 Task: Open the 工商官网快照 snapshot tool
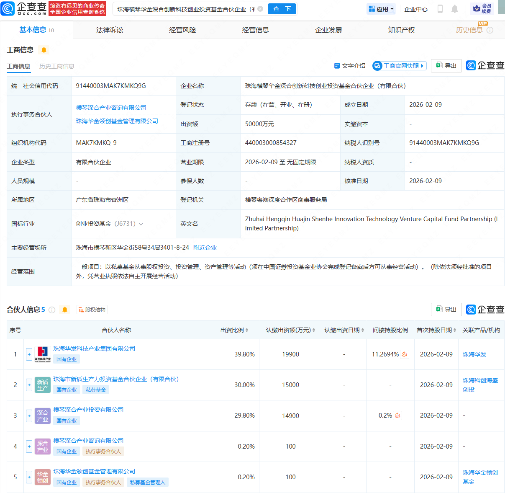tap(399, 66)
